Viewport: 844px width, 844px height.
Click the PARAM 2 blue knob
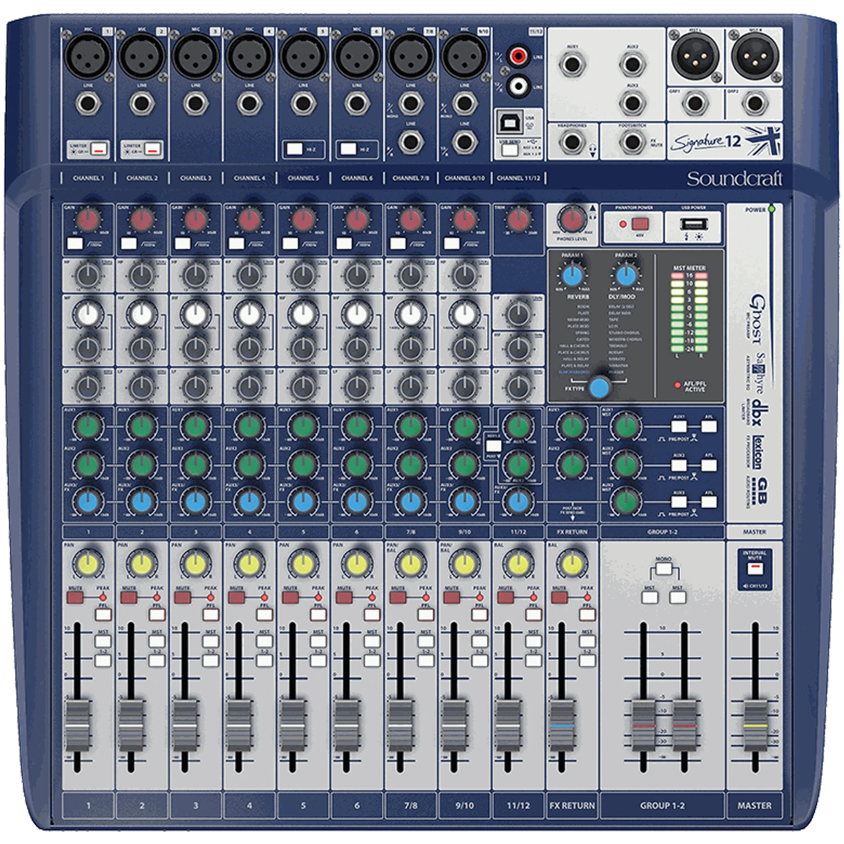pos(626,276)
